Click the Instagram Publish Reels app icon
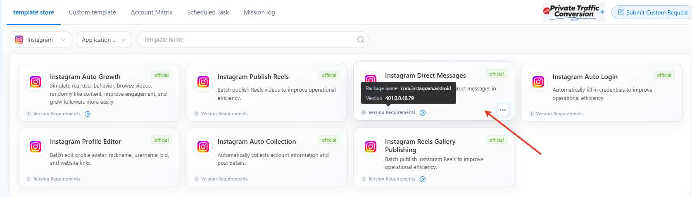The height and width of the screenshot is (197, 692). tap(203, 82)
